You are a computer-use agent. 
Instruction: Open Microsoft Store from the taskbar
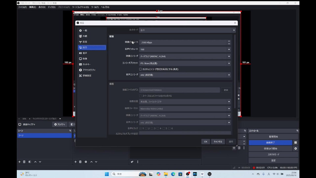pyautogui.click(x=180, y=174)
